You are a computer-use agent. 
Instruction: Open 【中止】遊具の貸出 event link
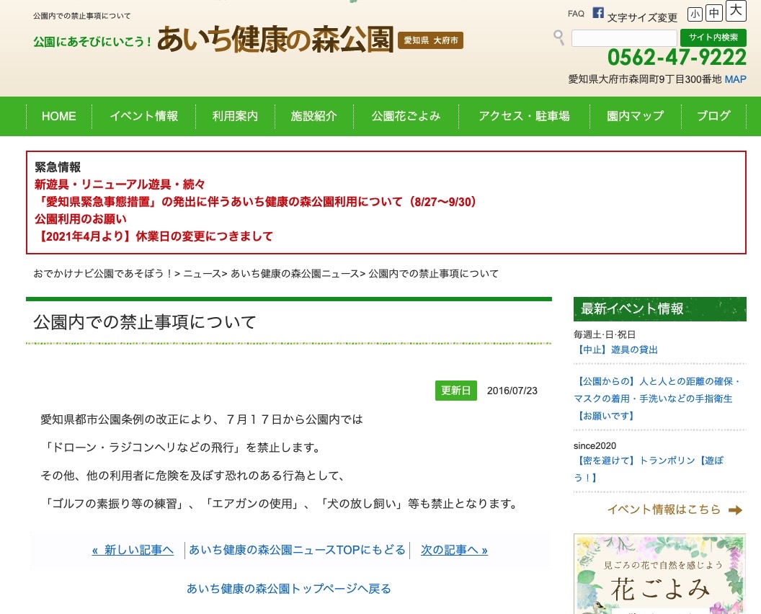616,350
